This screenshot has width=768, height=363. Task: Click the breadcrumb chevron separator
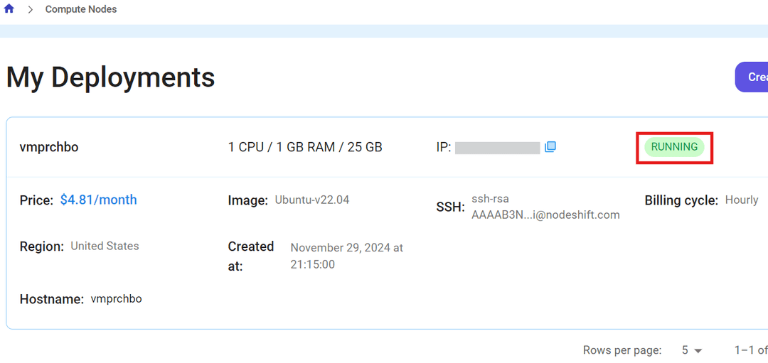(31, 9)
